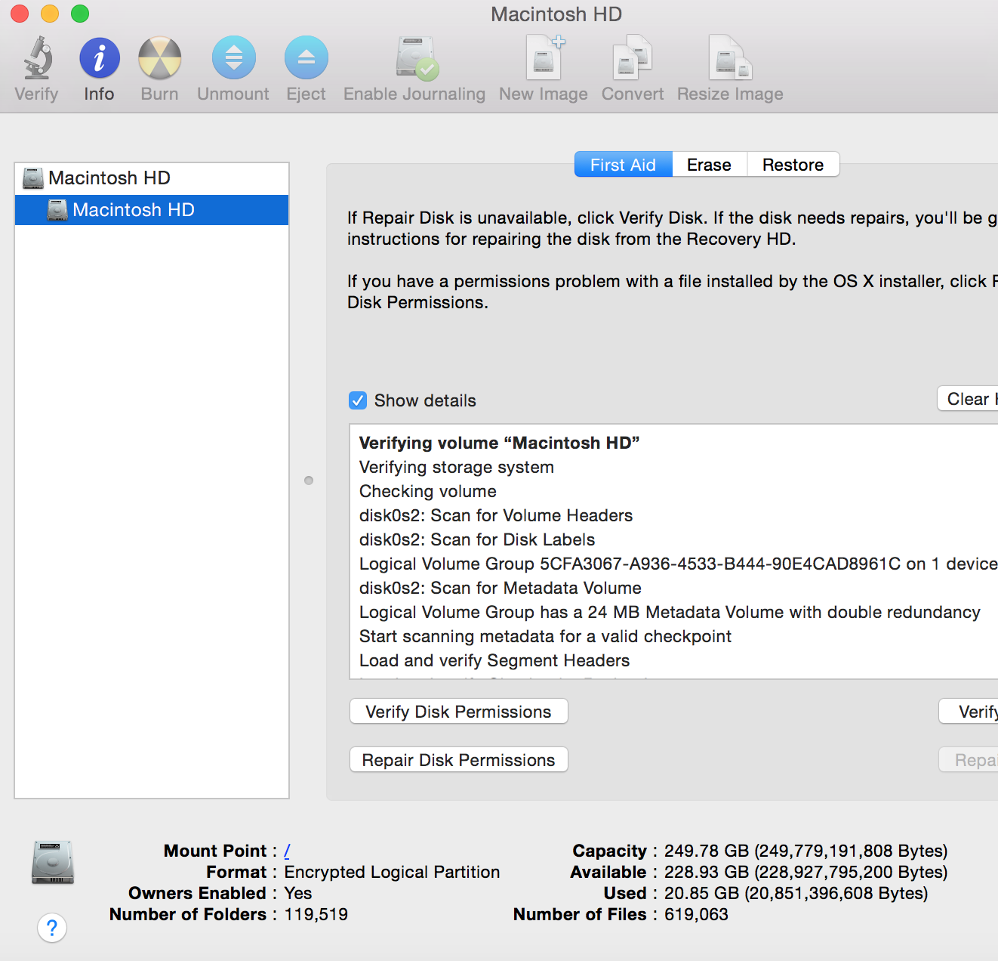Click the hard drive icon beside Mount Point
This screenshot has height=961, width=998.
coord(53,862)
